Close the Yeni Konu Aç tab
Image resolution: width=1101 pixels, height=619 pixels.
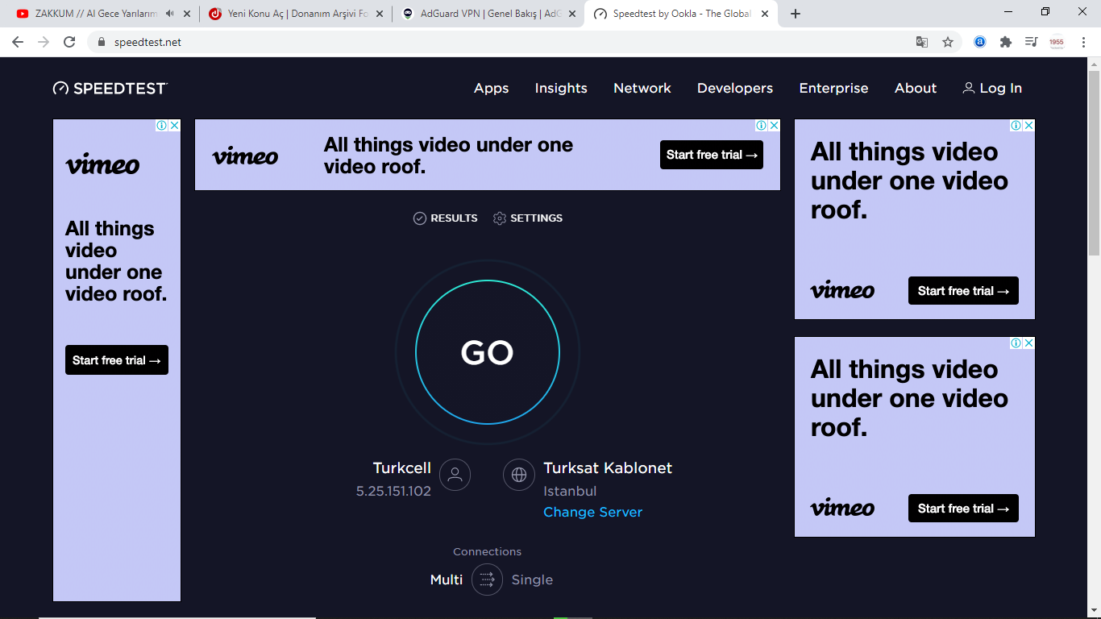pos(380,14)
